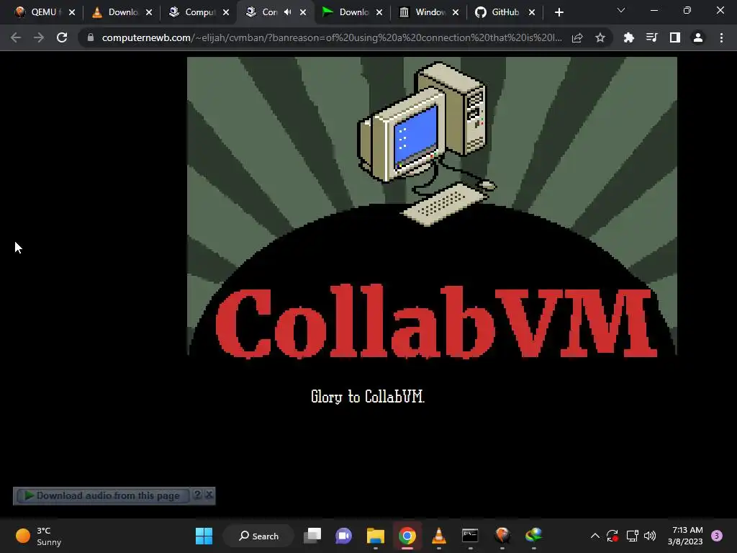Screen dimensions: 737x553
Task: Click 'Download audio from this page' button
Action: pos(102,495)
